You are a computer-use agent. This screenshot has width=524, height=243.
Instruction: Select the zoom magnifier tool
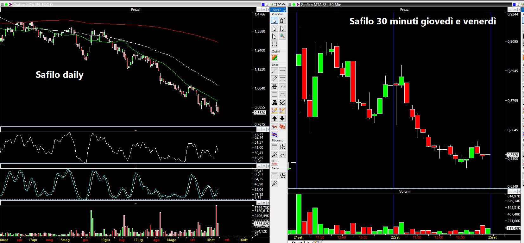click(x=282, y=36)
